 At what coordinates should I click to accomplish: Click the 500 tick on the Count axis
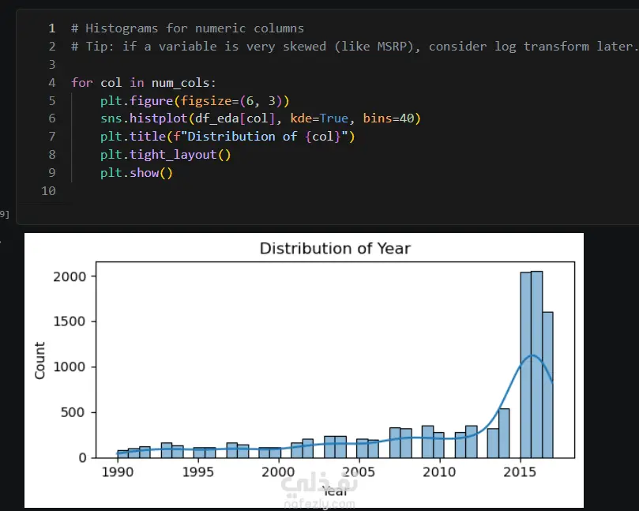(x=73, y=412)
